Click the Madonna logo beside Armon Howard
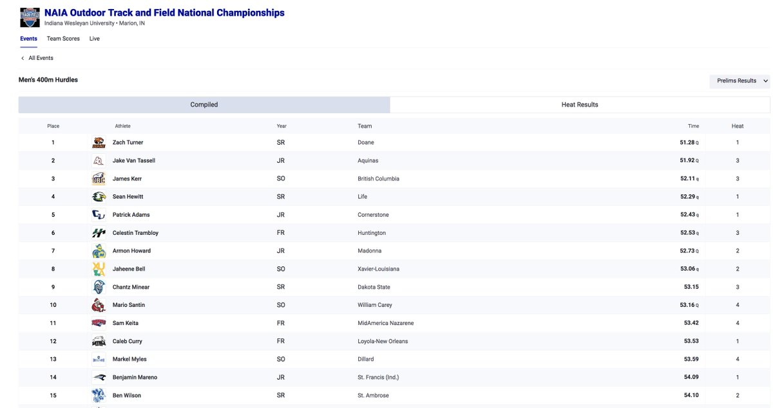The width and height of the screenshot is (773, 408). (99, 251)
